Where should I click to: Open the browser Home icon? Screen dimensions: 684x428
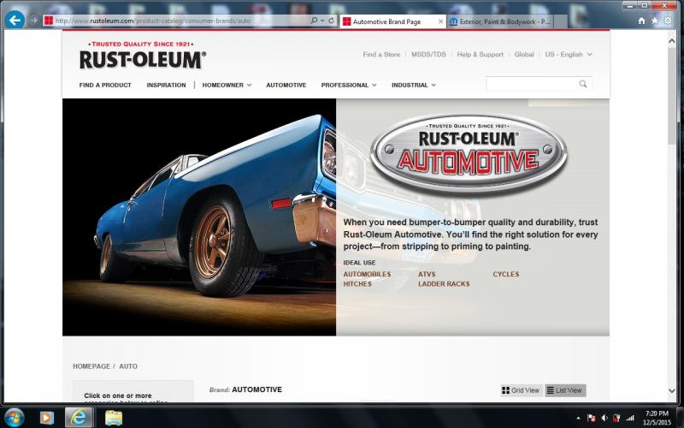[x=641, y=21]
